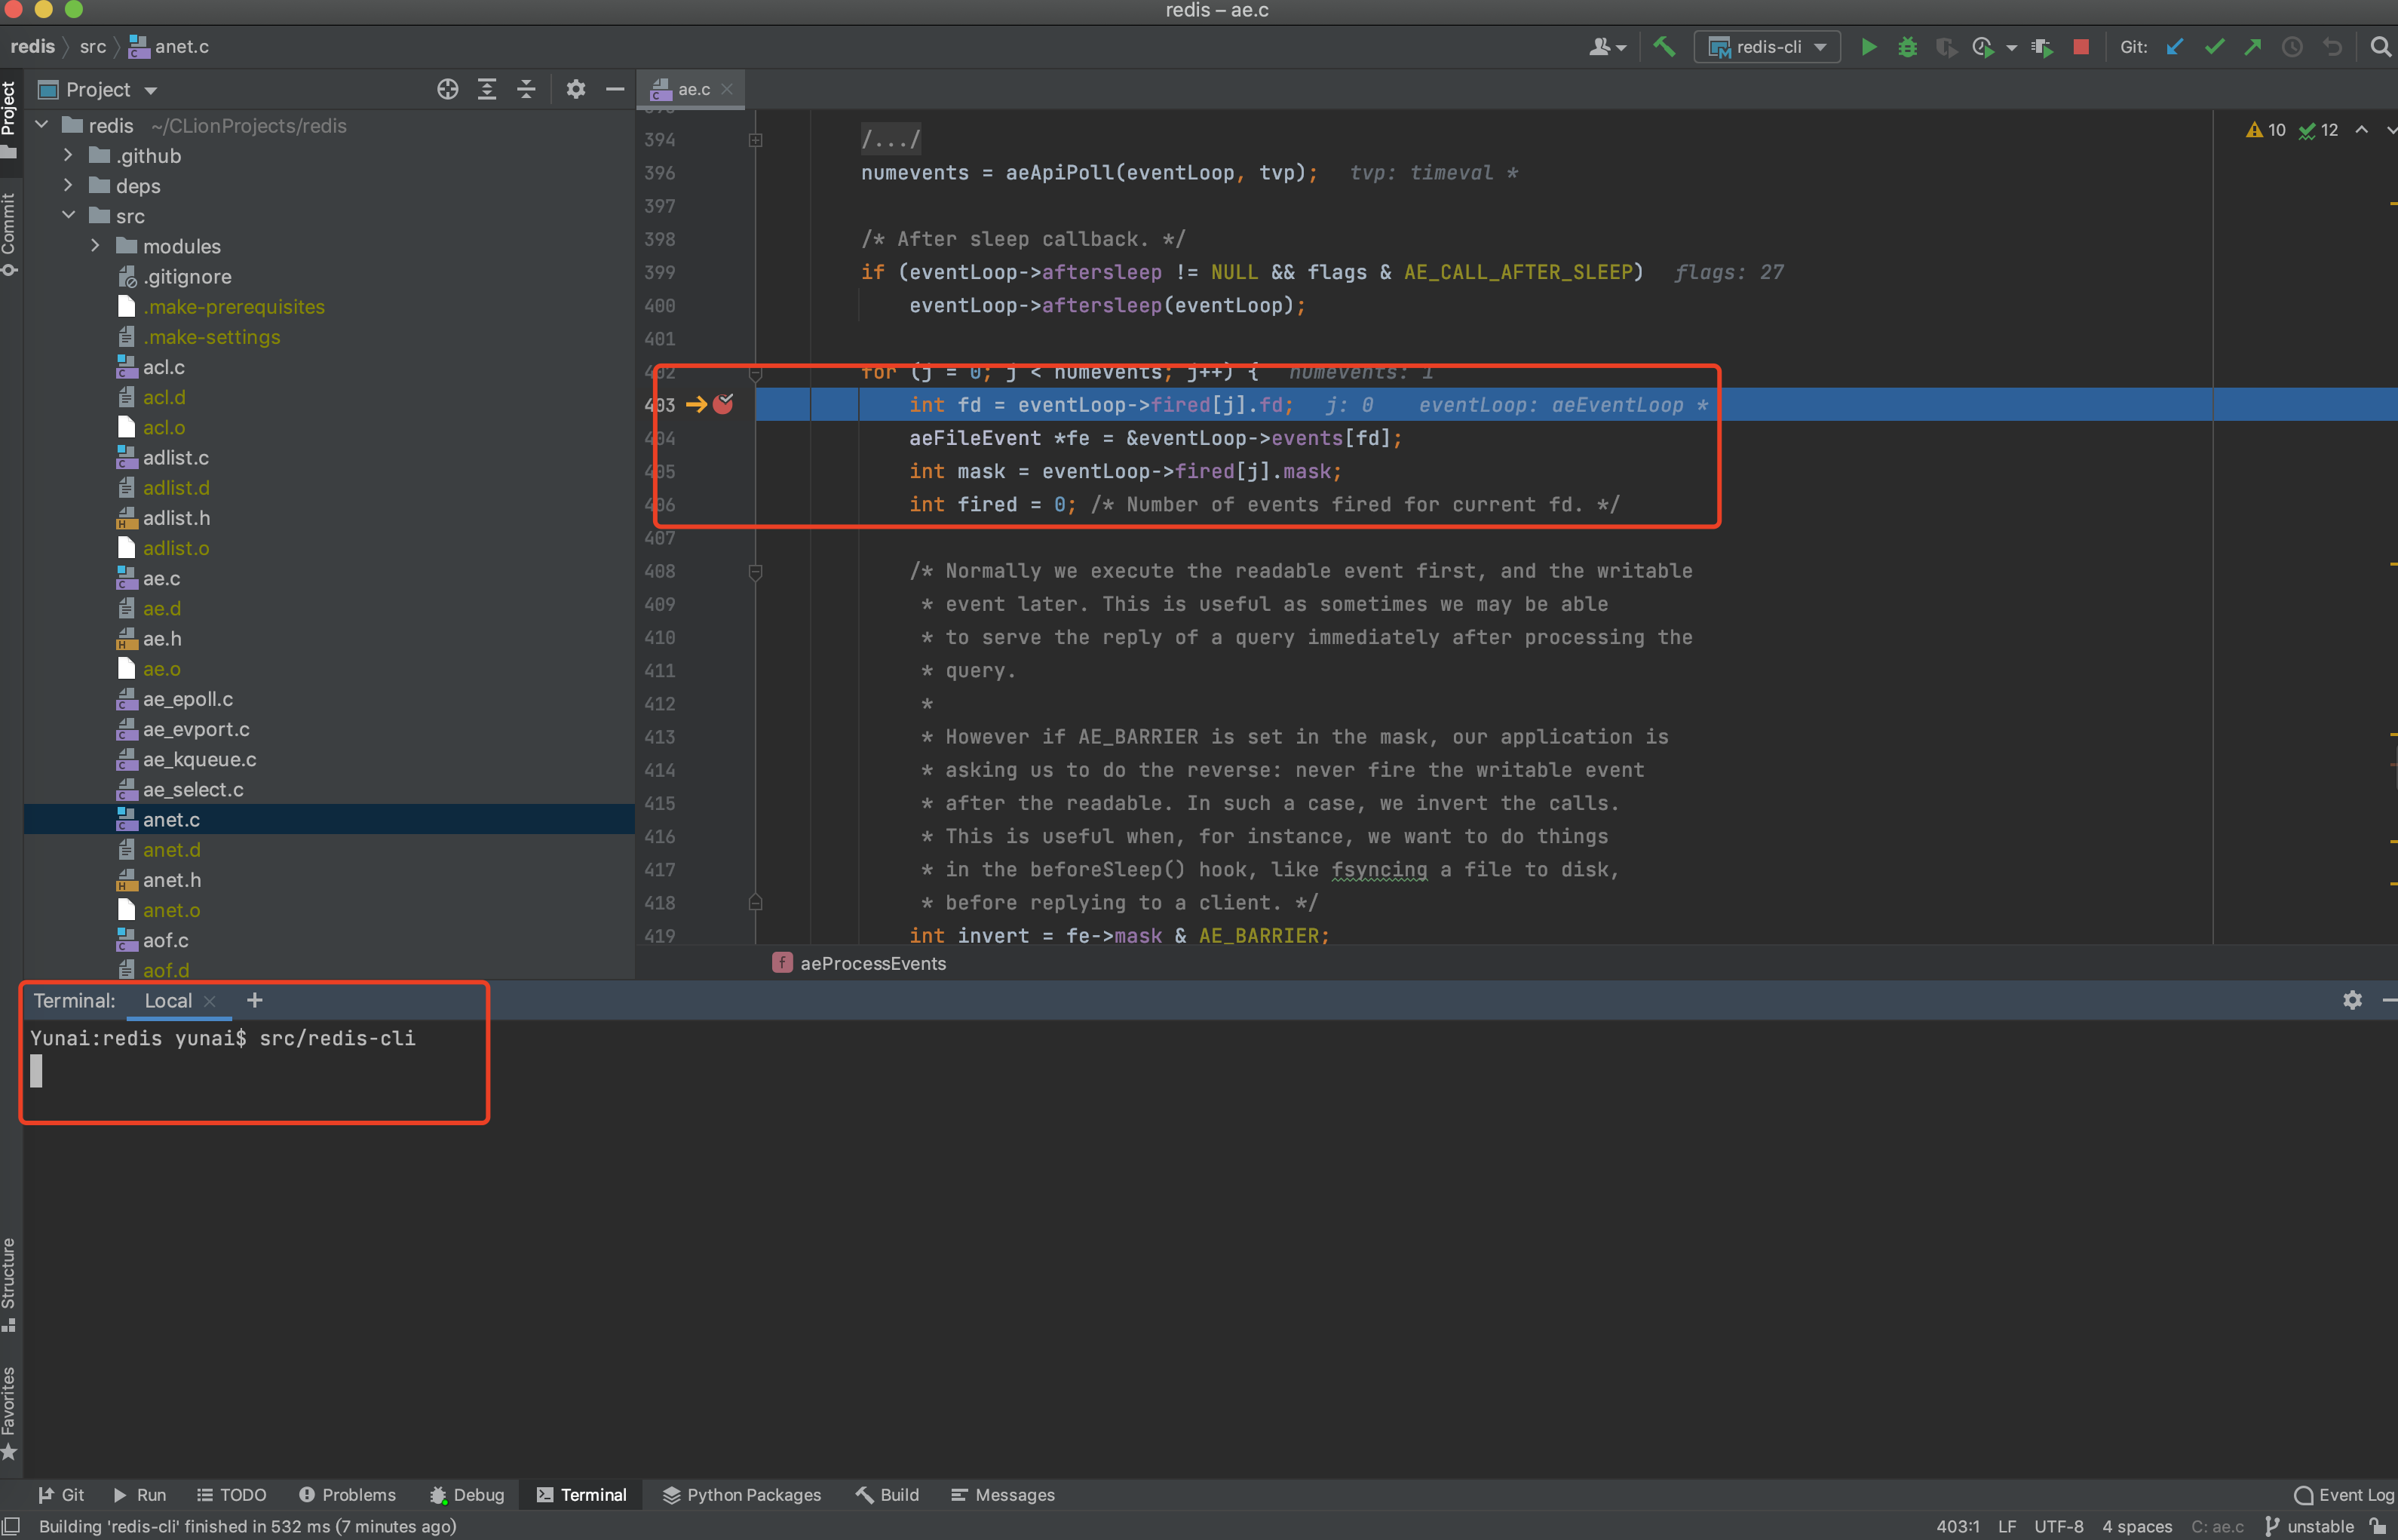Stop the running process

point(2080,47)
